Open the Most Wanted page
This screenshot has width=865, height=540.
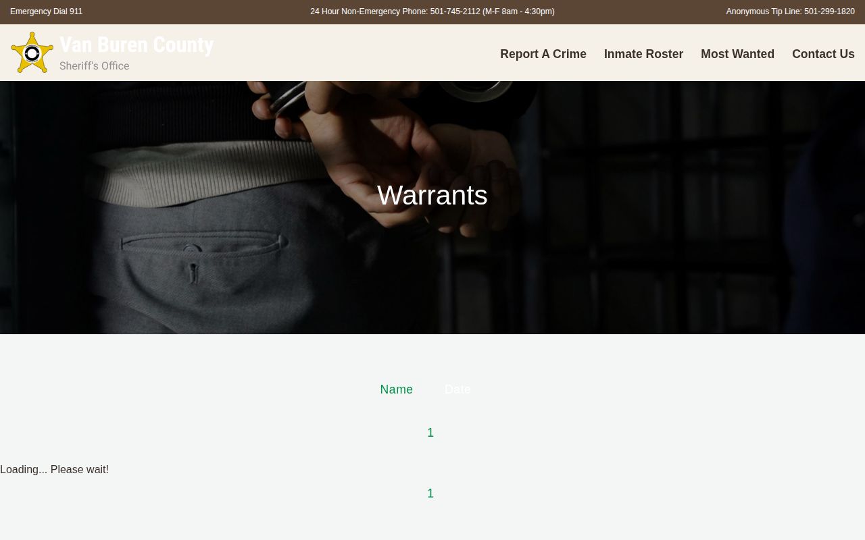(737, 54)
